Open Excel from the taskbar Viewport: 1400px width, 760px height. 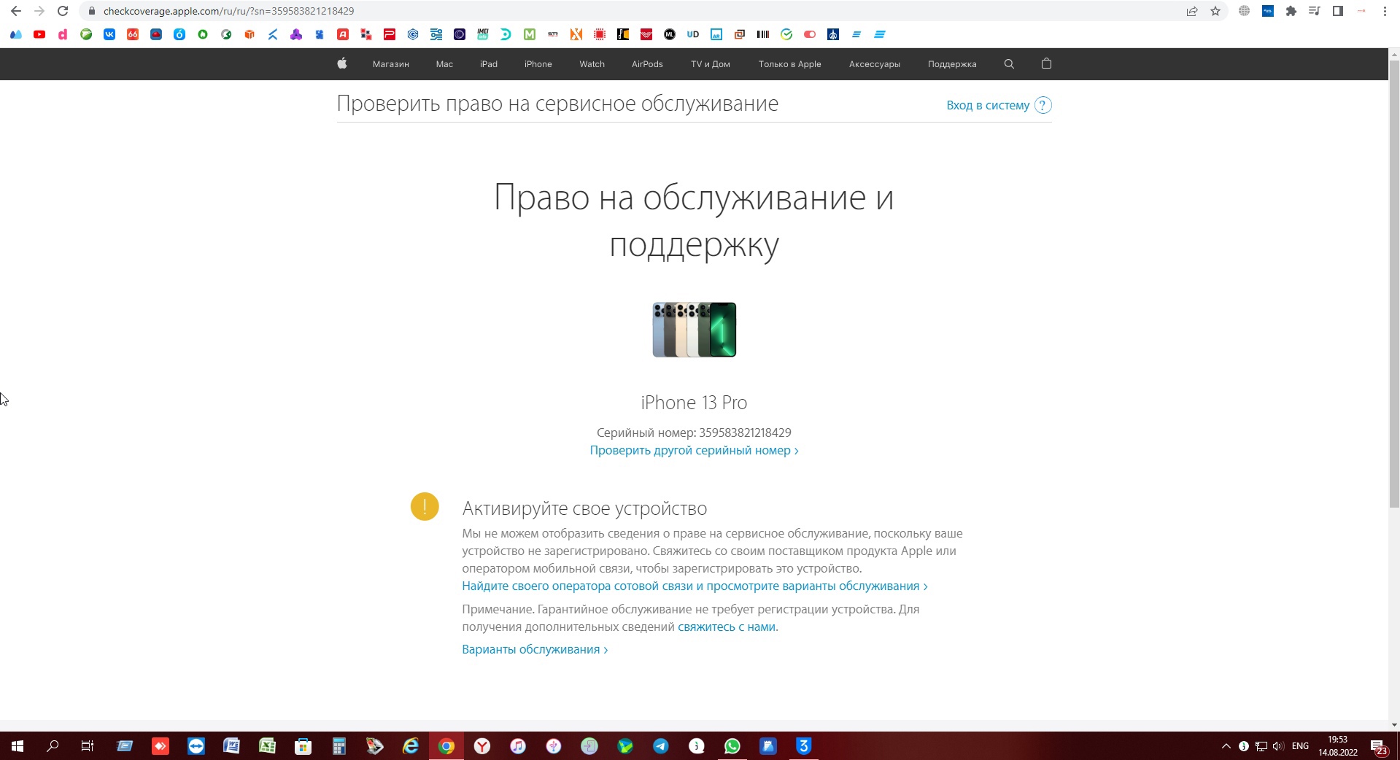pos(267,746)
